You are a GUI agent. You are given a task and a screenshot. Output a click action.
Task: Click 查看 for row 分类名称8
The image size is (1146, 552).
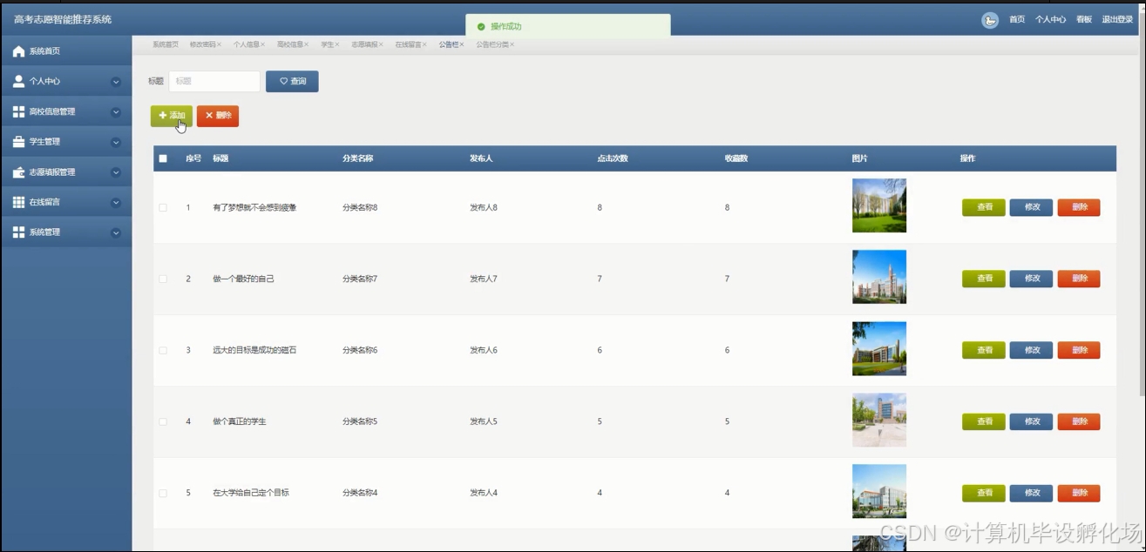coord(984,207)
